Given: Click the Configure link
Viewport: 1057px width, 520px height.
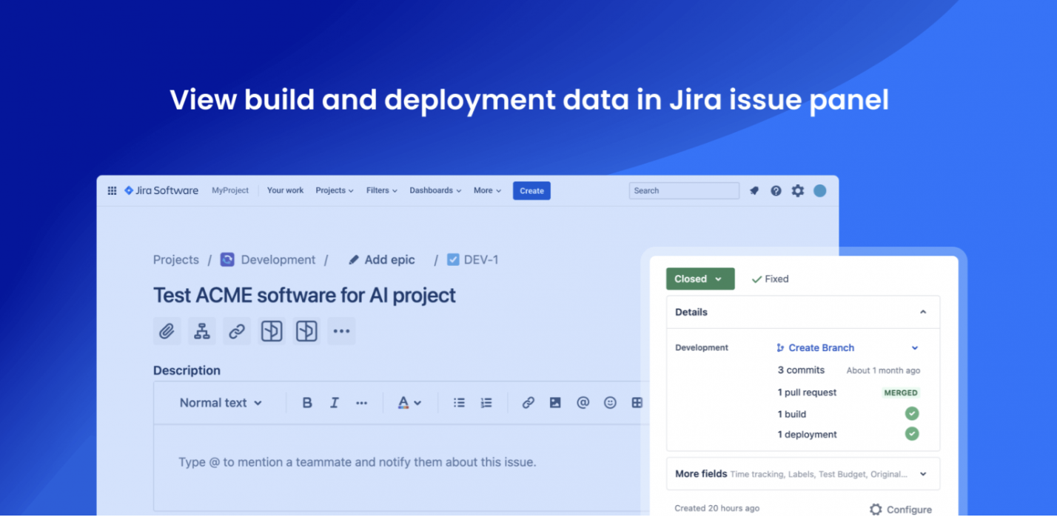Looking at the screenshot, I should pyautogui.click(x=909, y=510).
